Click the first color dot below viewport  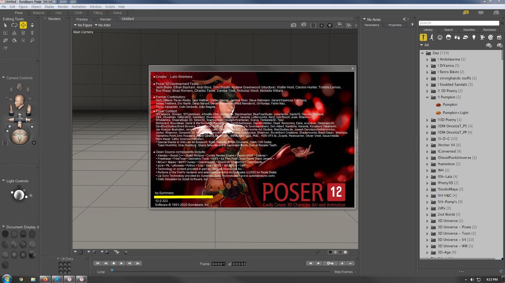tap(330, 252)
